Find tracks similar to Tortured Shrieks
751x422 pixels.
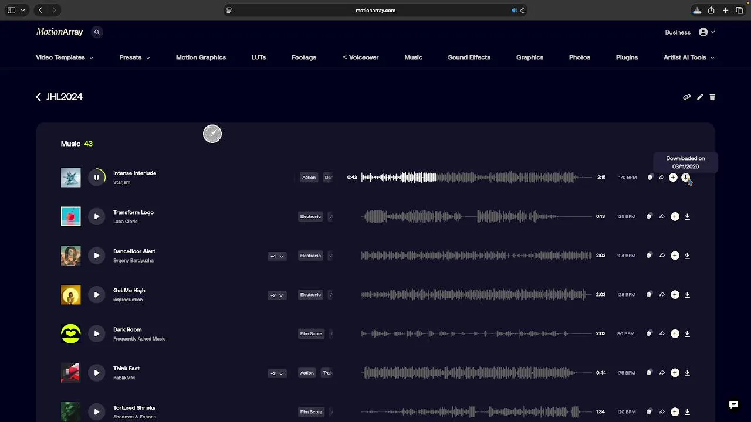click(649, 412)
